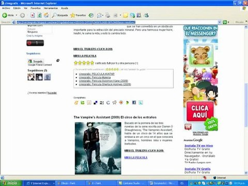Click The Vampire's Assistant movie poster
The image size is (248, 186).
point(98,148)
